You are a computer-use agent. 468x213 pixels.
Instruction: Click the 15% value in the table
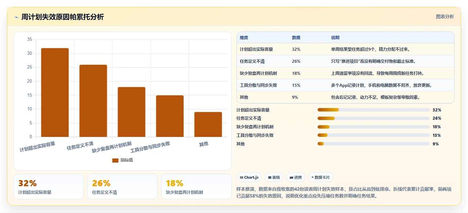pyautogui.click(x=296, y=85)
